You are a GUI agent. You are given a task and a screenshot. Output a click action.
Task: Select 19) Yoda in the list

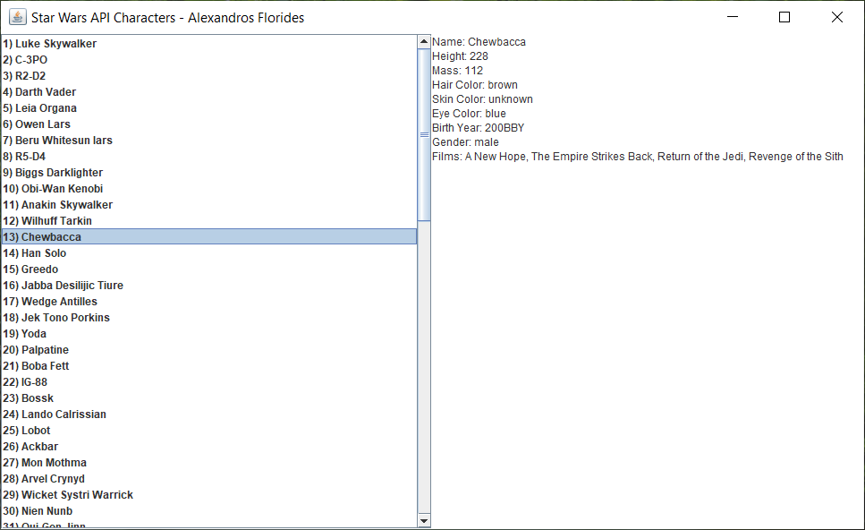tap(209, 333)
